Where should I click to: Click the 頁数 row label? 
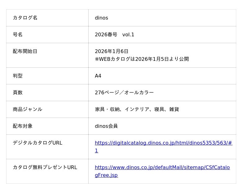(18, 92)
